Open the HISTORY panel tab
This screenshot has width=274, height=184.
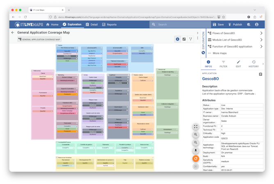(253, 64)
